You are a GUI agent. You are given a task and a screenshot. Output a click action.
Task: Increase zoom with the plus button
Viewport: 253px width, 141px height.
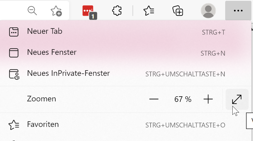[208, 99]
